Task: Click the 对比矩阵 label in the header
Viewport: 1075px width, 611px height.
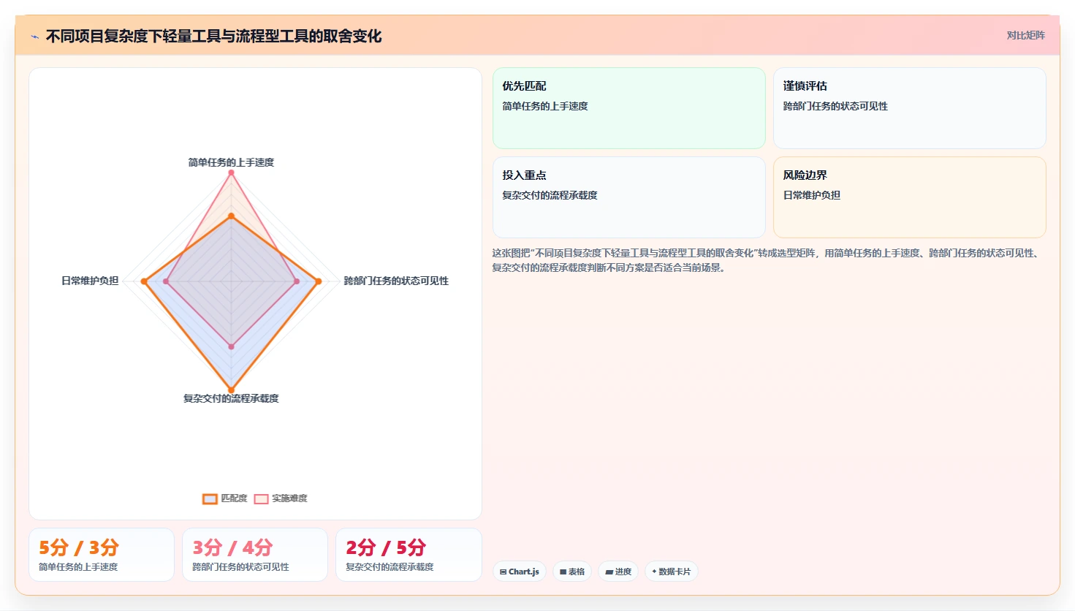Action: coord(1025,35)
